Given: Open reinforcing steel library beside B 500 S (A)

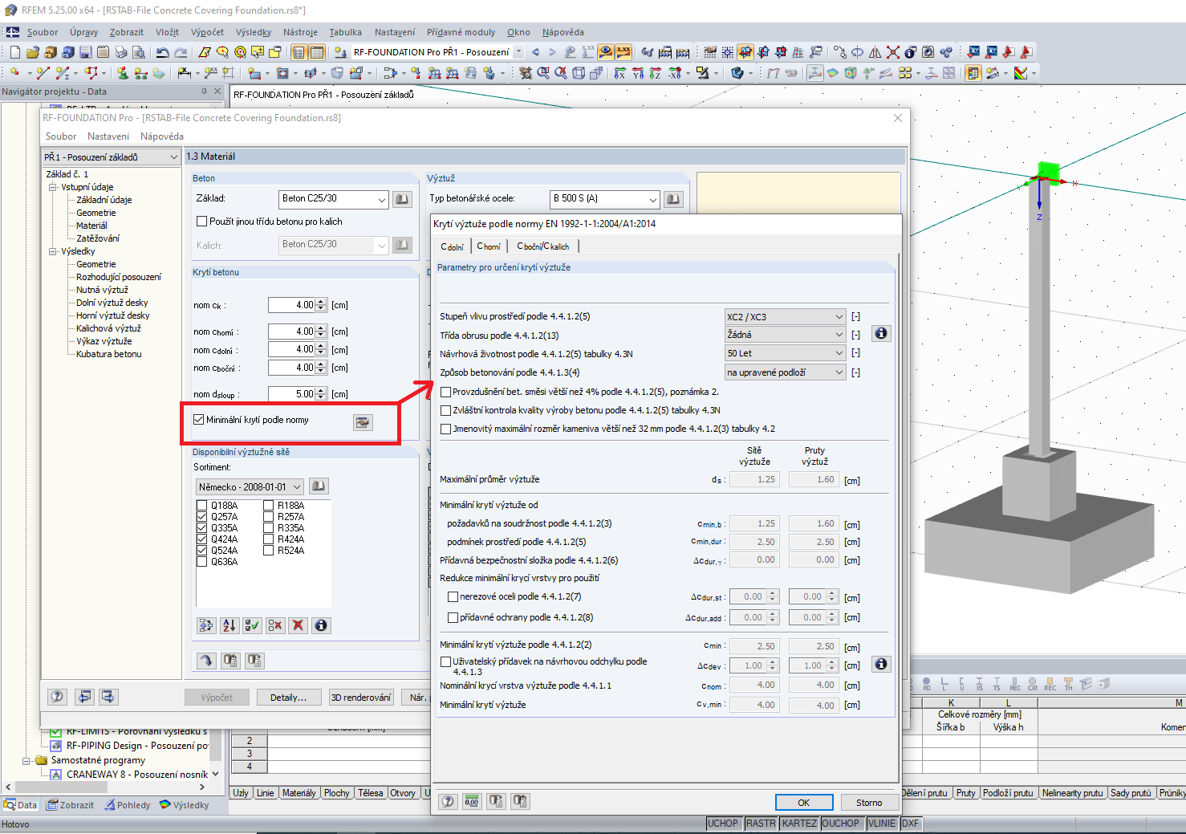Looking at the screenshot, I should (x=673, y=199).
